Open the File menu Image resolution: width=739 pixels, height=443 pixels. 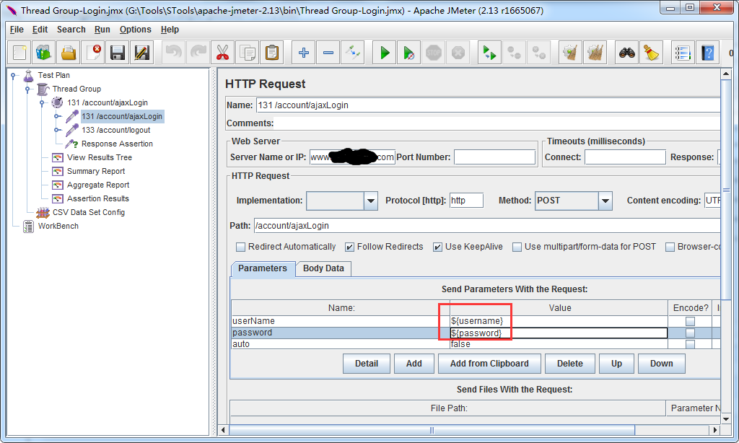pos(17,29)
